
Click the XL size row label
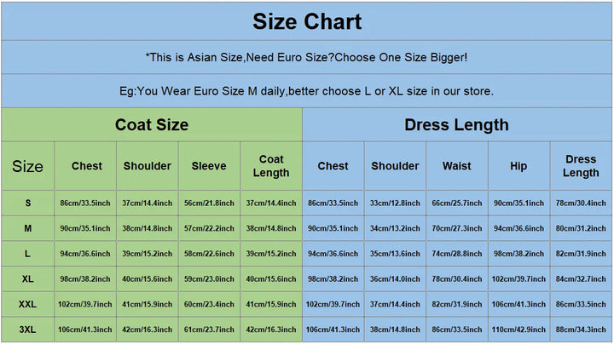click(x=27, y=279)
